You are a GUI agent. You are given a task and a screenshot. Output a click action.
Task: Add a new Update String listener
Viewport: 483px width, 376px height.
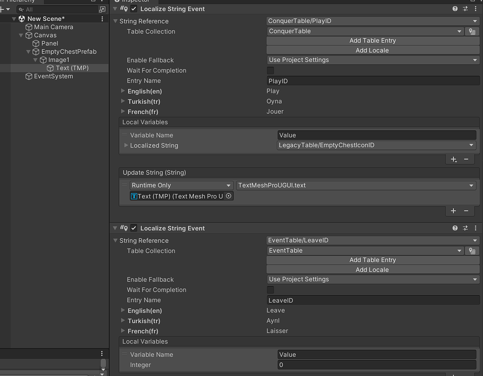click(453, 211)
